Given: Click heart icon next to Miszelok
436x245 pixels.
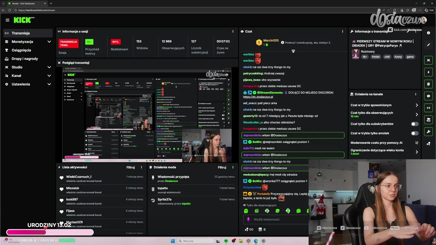Looking at the screenshot, I should pos(62,189).
